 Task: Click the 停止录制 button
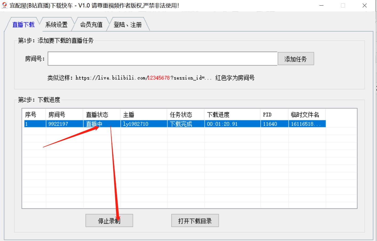[109, 221]
